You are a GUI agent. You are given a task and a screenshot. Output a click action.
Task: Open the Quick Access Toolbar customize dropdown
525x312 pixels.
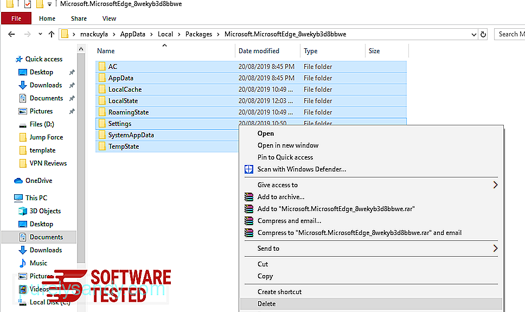pyautogui.click(x=49, y=4)
